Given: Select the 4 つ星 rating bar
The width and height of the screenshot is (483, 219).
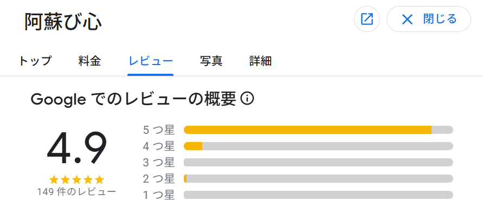Looking at the screenshot, I should (x=318, y=146).
